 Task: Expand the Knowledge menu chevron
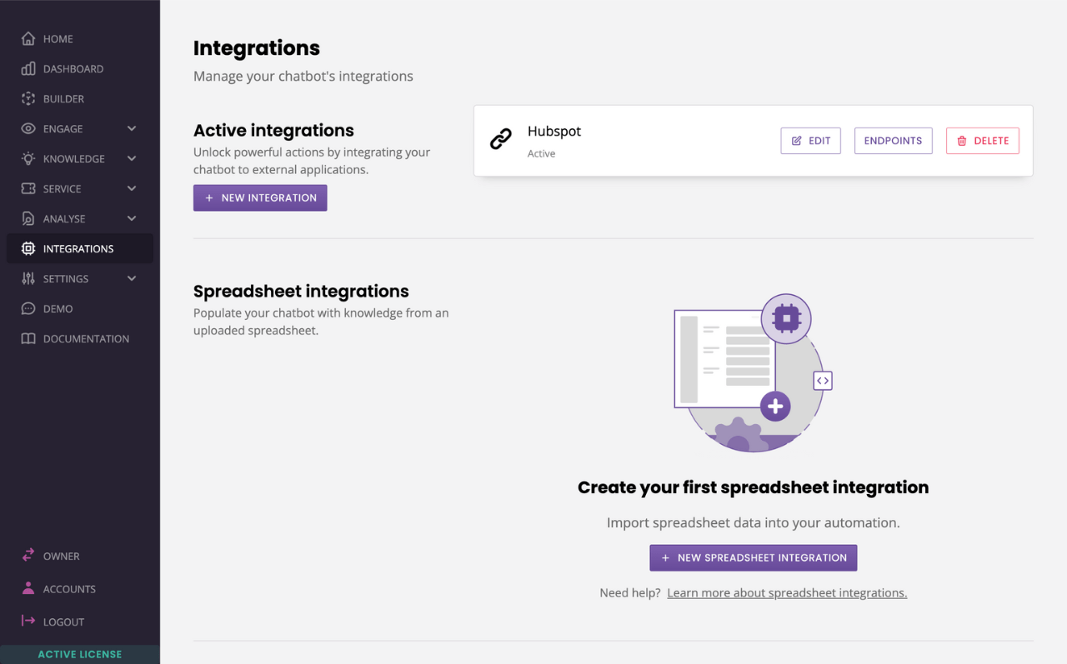click(131, 158)
